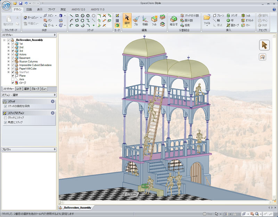Click the ソリッドの分割 button
This screenshot has width=278, height=217.
click(190, 16)
